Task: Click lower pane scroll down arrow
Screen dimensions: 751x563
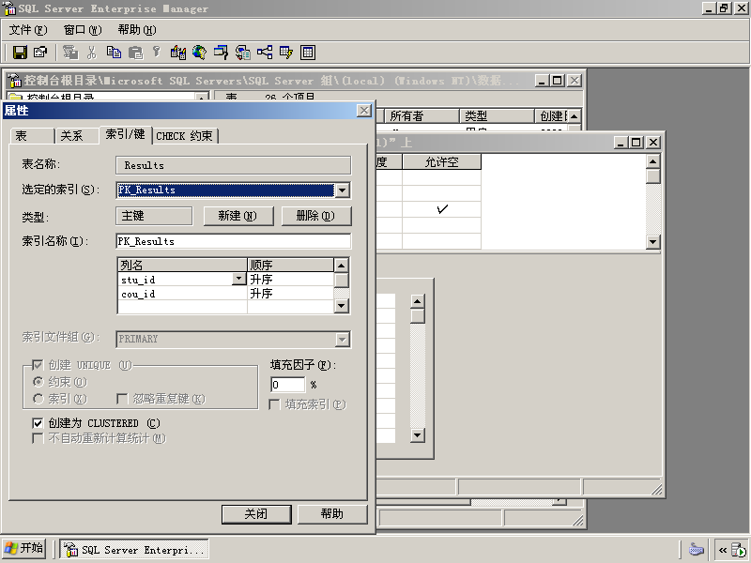Action: pos(418,435)
